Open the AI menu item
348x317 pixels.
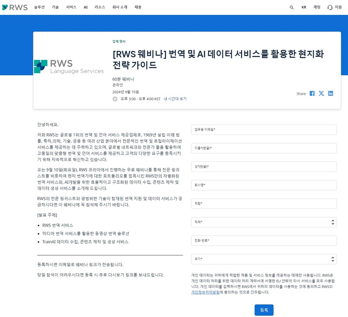[x=86, y=7]
